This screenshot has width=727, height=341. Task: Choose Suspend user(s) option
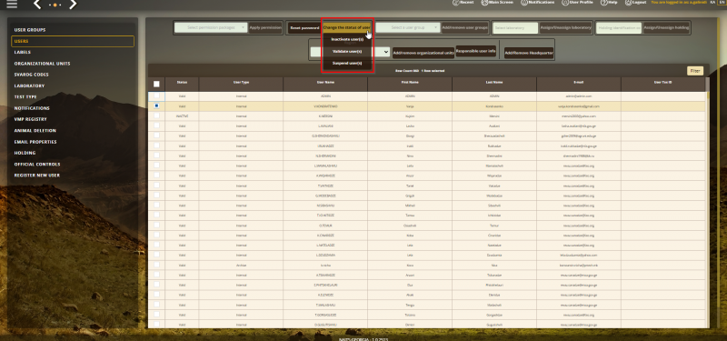point(347,63)
